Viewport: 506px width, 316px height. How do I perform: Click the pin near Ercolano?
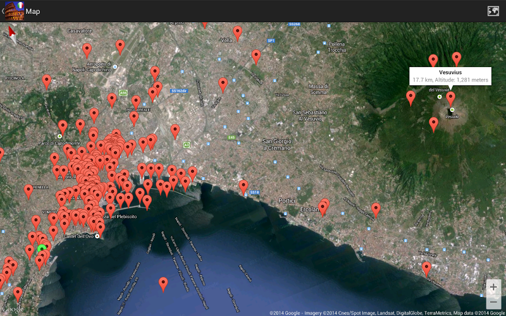[324, 207]
